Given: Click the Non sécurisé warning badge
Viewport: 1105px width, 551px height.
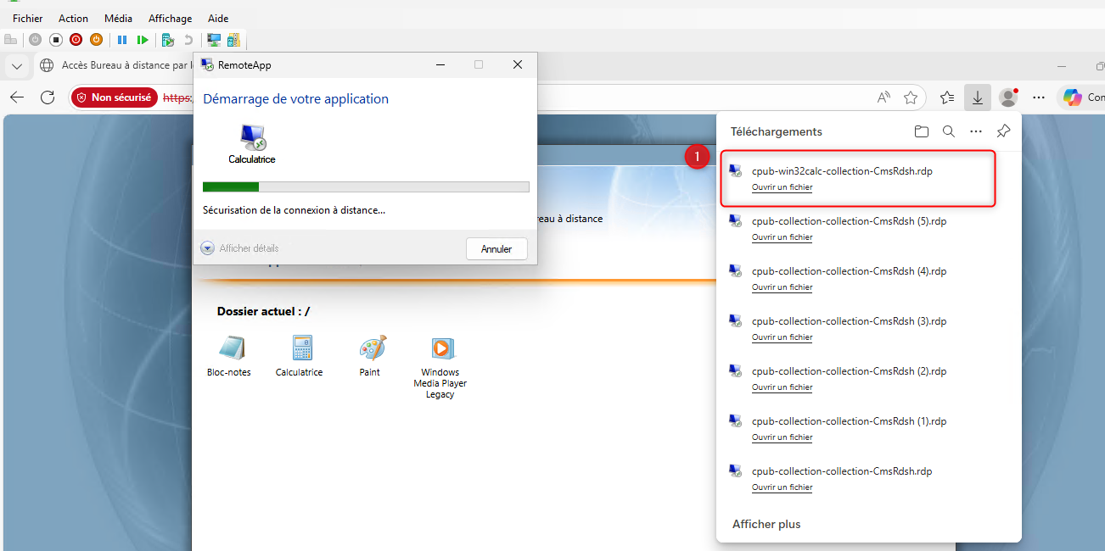Looking at the screenshot, I should tap(115, 97).
